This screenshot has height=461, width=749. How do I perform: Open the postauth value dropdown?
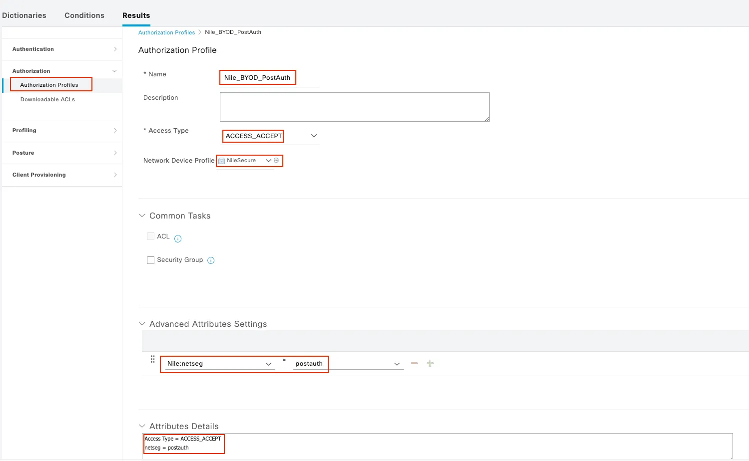[x=397, y=364]
